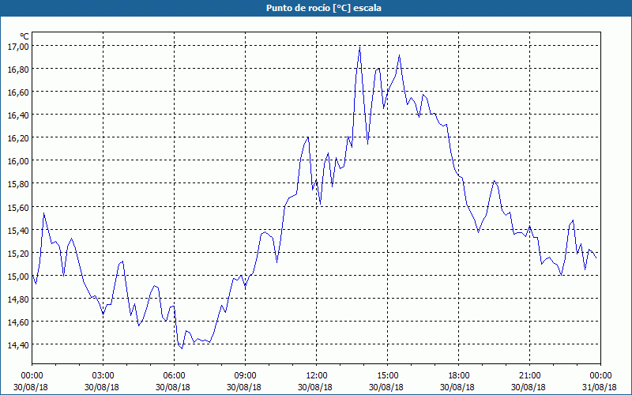Viewport: 632px width, 395px height.
Task: Click the 21:00 time label
Action: pyautogui.click(x=529, y=376)
